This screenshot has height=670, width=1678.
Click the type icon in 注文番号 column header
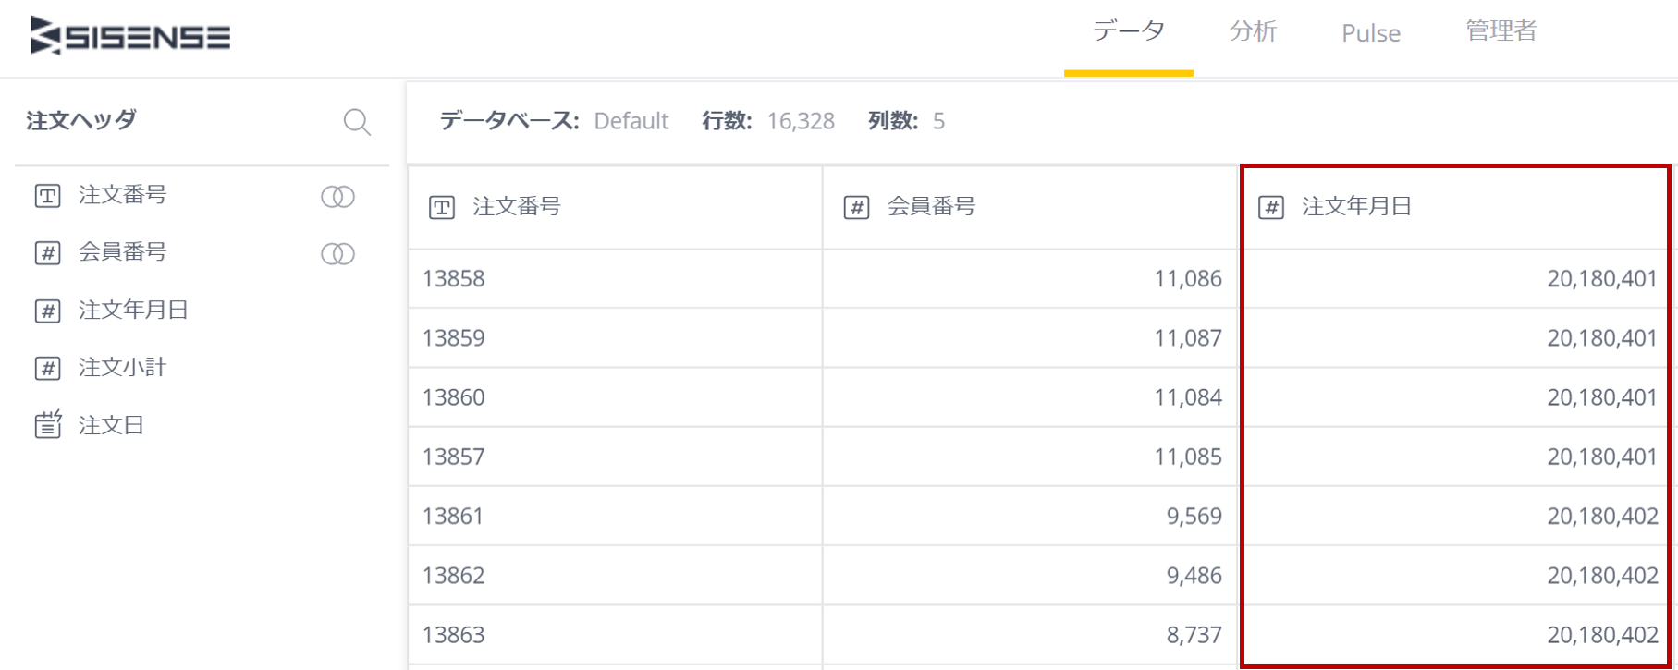[442, 207]
